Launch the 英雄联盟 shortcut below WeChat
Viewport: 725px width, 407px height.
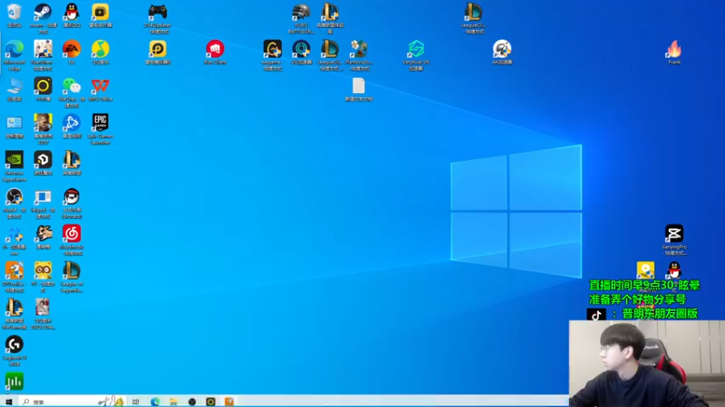pos(72,160)
